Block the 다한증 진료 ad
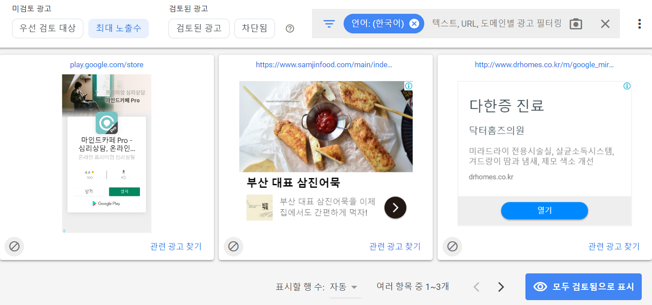 tap(452, 246)
